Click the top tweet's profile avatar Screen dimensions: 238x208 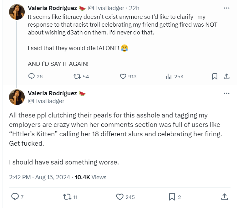(17, 12)
